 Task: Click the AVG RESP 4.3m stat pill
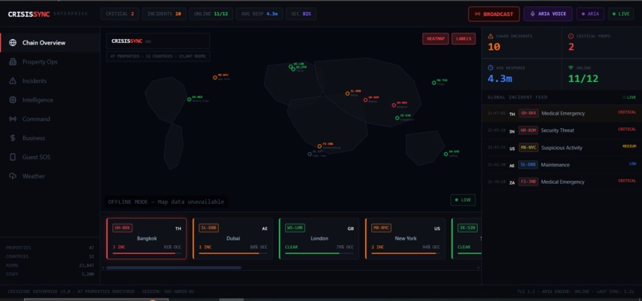259,14
